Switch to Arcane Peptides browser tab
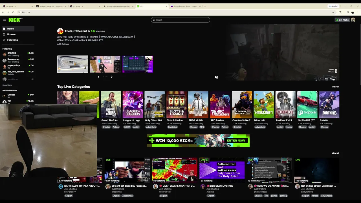361x203 pixels. pyautogui.click(x=118, y=6)
